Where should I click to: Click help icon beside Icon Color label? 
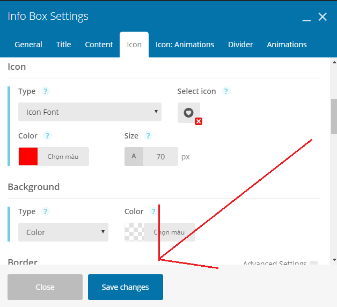(48, 136)
